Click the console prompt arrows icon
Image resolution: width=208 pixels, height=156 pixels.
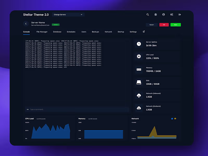28,109
